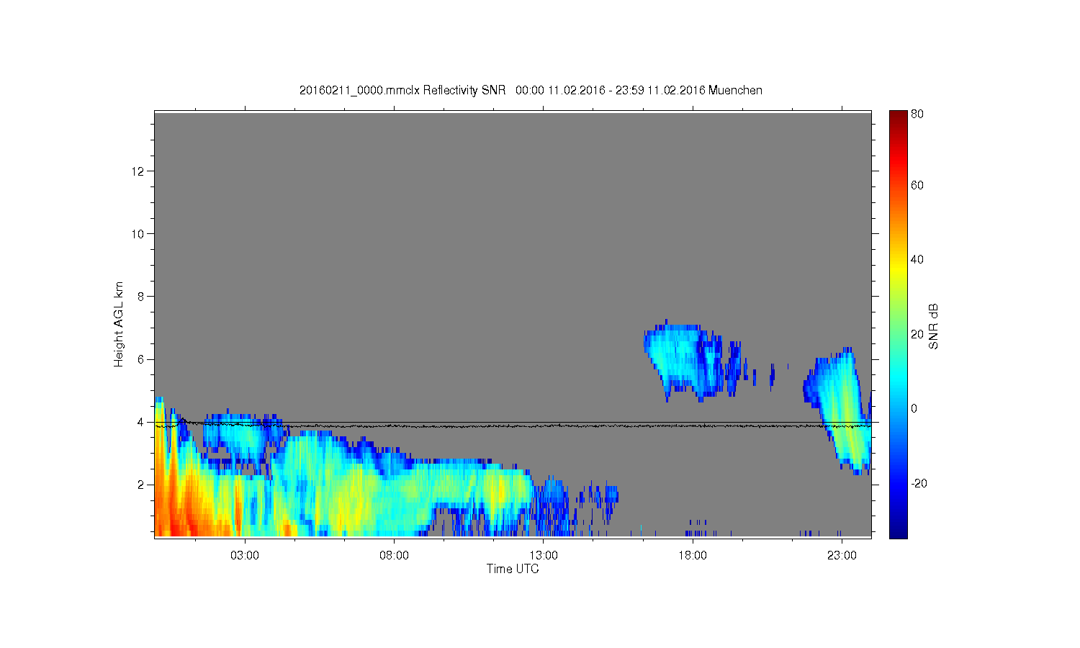Click the "Height AGL km" y-axis label
The width and height of the screenshot is (1080, 648).
pyautogui.click(x=119, y=324)
